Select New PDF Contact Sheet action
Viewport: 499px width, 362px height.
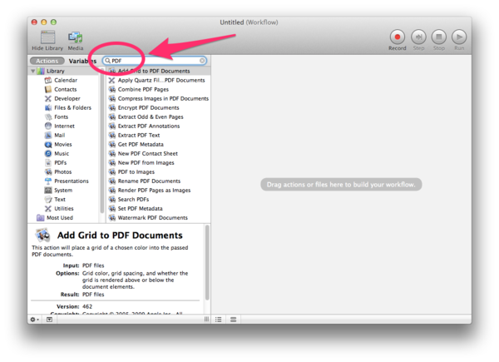[x=158, y=153]
